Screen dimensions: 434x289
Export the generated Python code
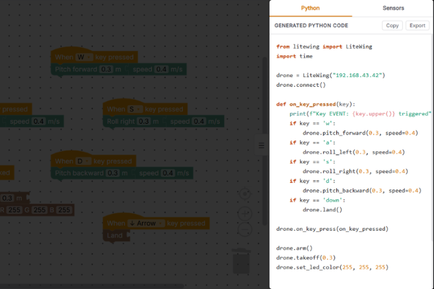point(417,25)
